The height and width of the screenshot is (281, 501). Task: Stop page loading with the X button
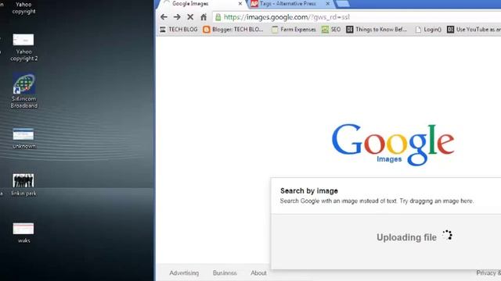click(x=190, y=17)
